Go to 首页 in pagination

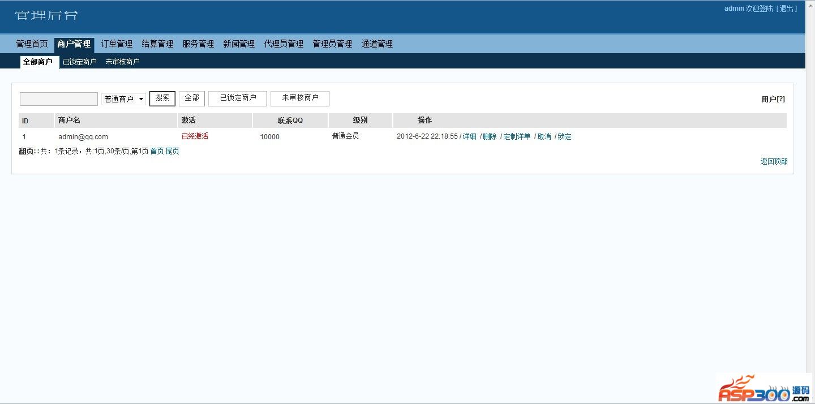[157, 151]
